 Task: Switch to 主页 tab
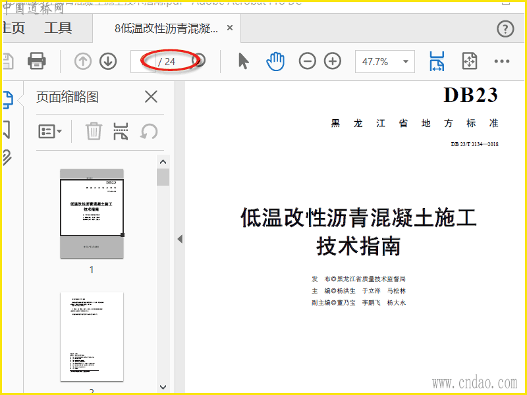14,28
